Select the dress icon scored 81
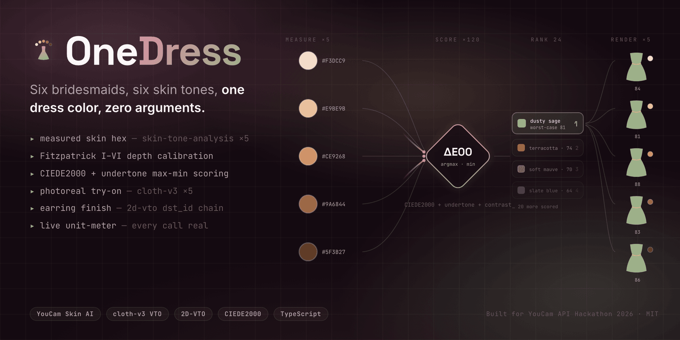 (x=636, y=115)
